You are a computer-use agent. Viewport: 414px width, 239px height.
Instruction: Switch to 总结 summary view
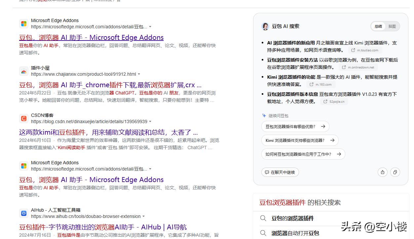[x=378, y=26]
